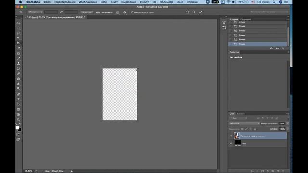Viewport: 308px width, 173px height.
Task: Open Spotlight search in menu bar
Action: pos(274,2)
